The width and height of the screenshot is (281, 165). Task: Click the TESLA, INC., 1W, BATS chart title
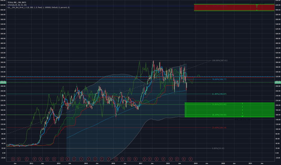click(x=17, y=2)
